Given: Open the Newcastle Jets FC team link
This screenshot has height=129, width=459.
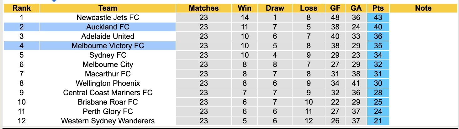Looking at the screenshot, I should [x=108, y=18].
